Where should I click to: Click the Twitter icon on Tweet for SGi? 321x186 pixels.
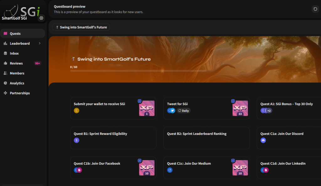pyautogui.click(x=172, y=111)
